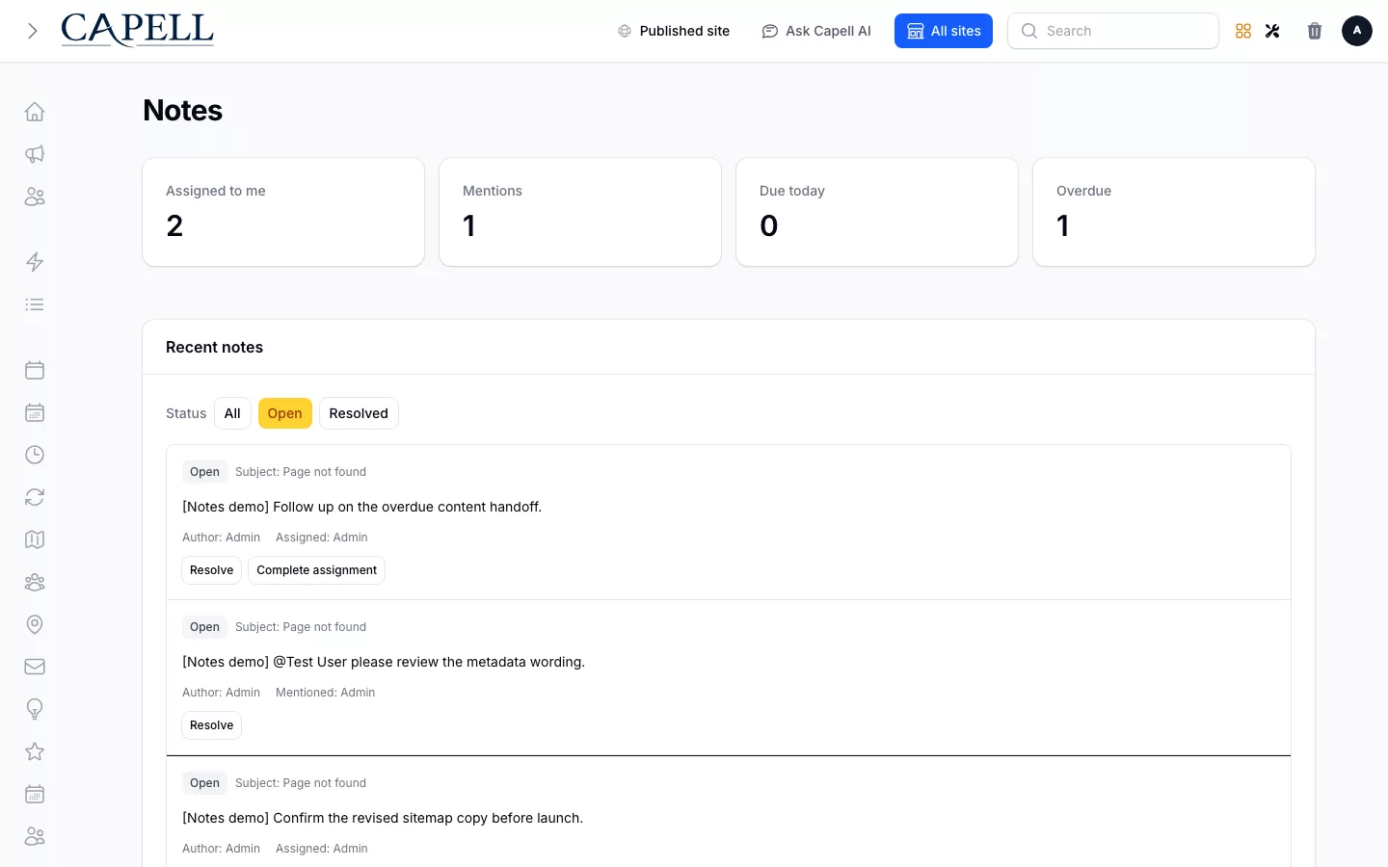1388x867 pixels.
Task: Click the Due today summary card
Action: click(877, 212)
